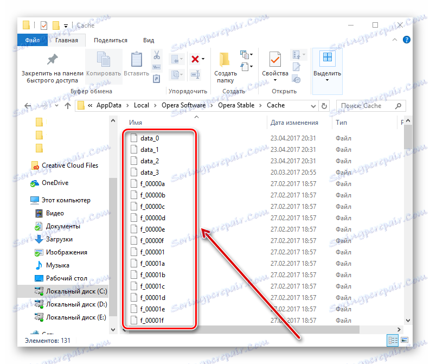Switch to the Вид tab
430x364 pixels.
pos(149,40)
